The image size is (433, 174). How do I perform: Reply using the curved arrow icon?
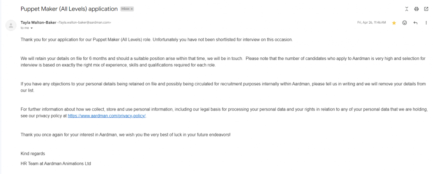[415, 23]
